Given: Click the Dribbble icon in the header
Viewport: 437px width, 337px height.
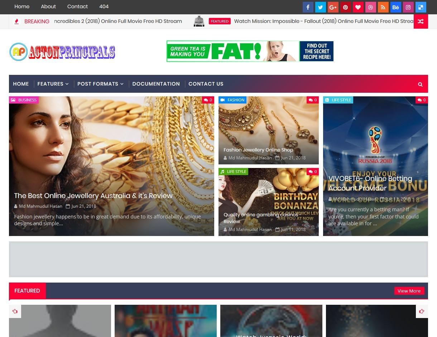Looking at the screenshot, I should (x=370, y=7).
